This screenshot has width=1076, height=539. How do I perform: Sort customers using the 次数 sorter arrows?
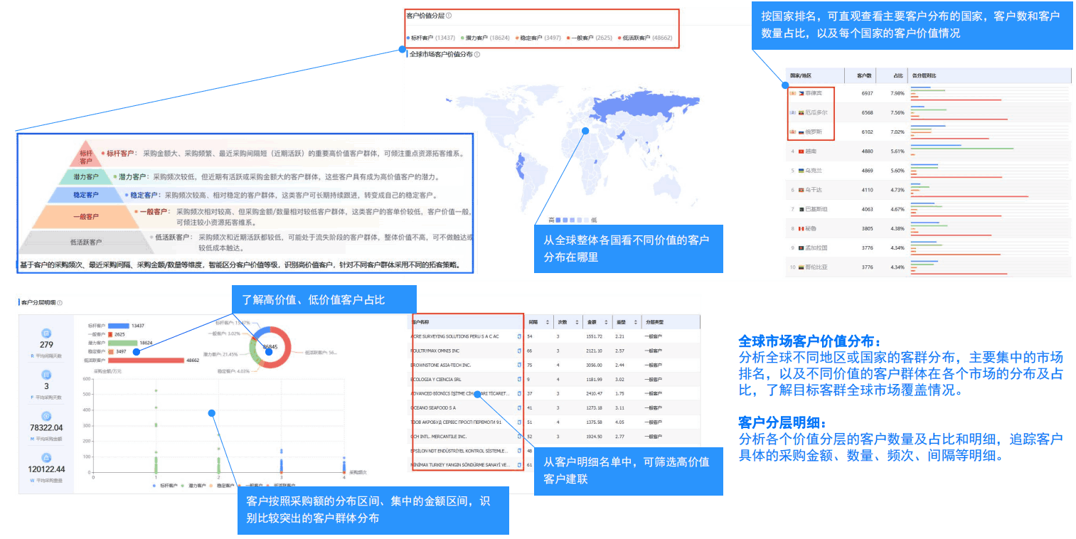[x=576, y=322]
